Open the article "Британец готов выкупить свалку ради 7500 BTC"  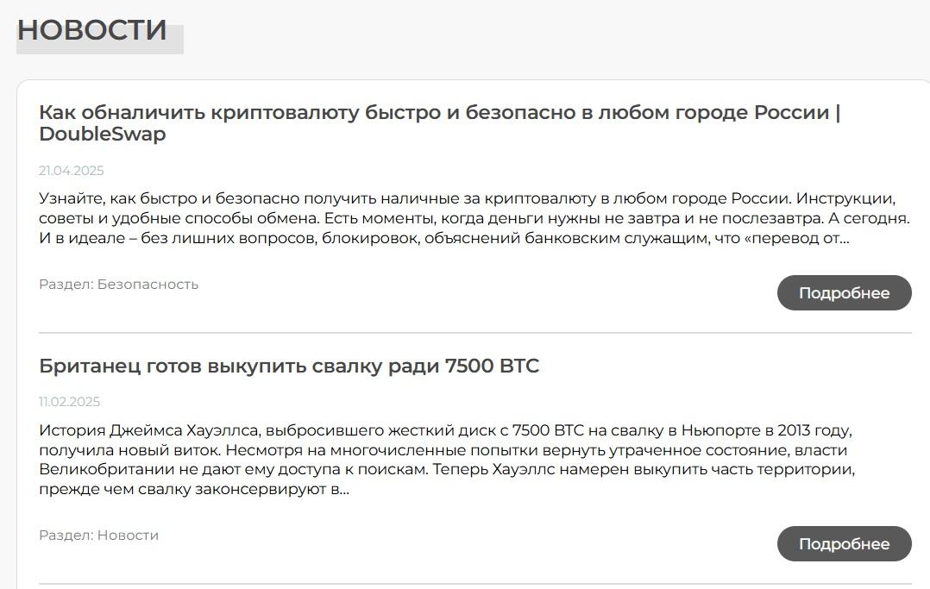(289, 365)
